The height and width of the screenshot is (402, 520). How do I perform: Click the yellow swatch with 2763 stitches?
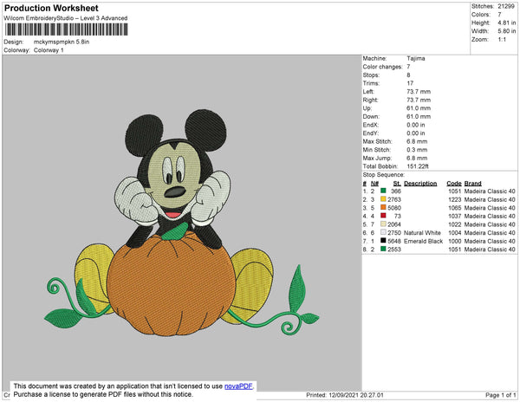pyautogui.click(x=383, y=199)
